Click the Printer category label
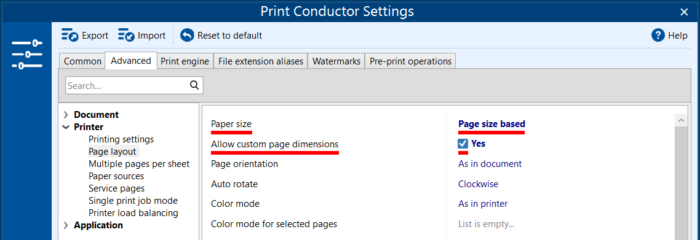This screenshot has height=240, width=700. (x=89, y=127)
